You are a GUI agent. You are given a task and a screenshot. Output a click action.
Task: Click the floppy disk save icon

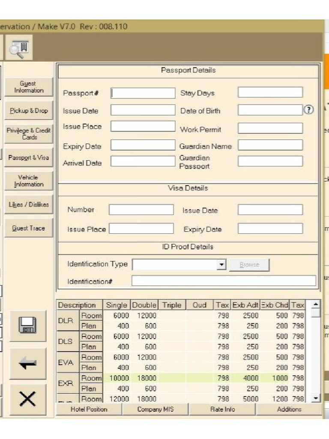click(x=28, y=326)
